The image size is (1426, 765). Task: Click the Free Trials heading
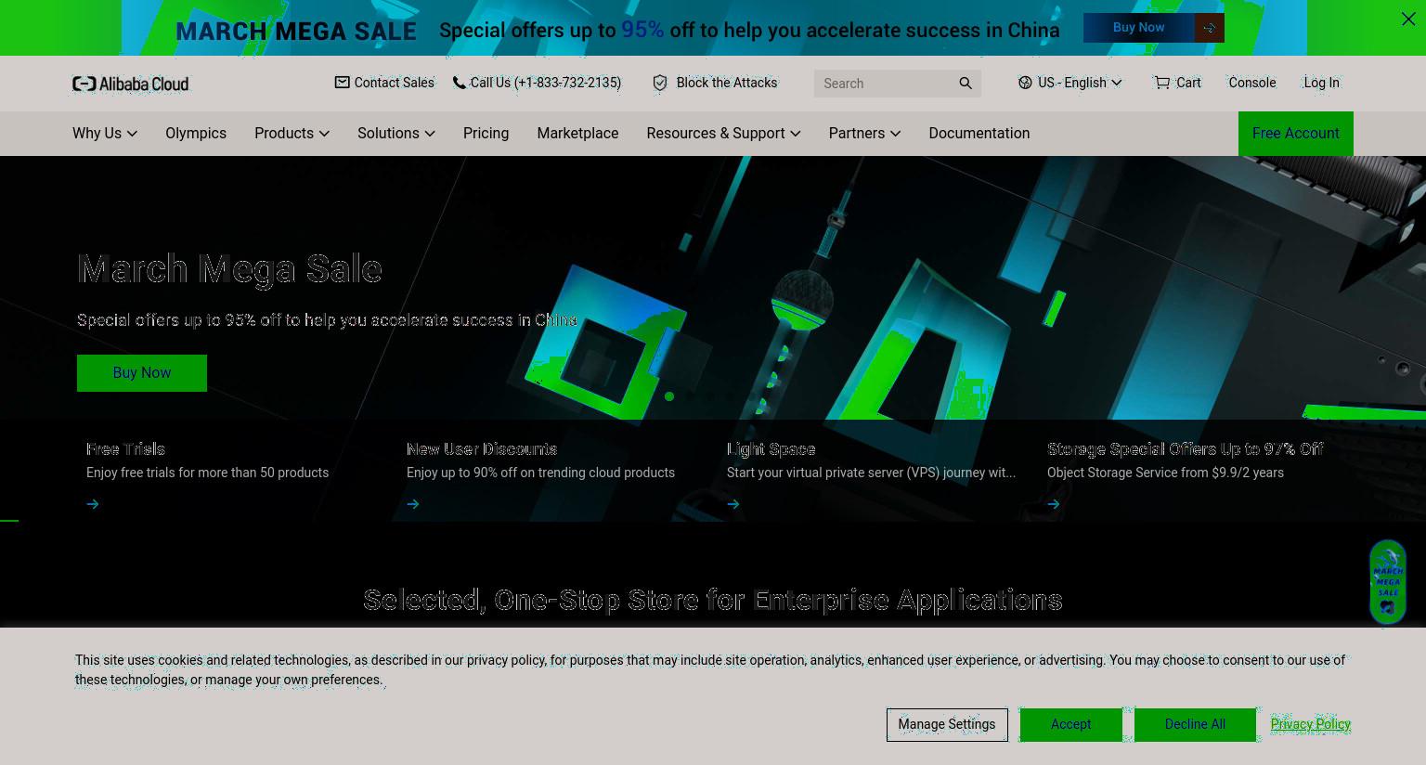[x=125, y=449]
